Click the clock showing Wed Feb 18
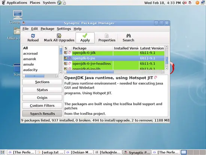The width and height of the screenshot is (206, 155). coord(163,3)
